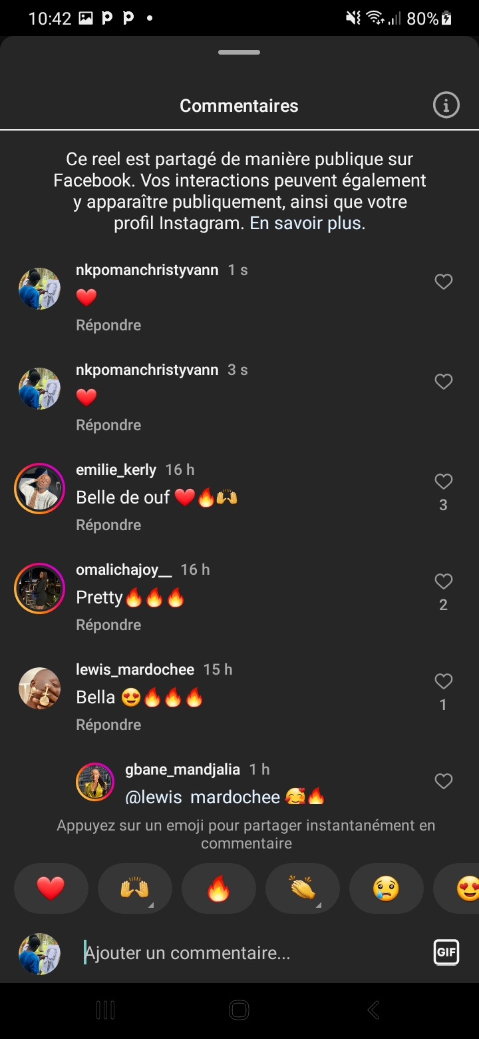Tap the sheet drag handle at top
Screen dimensions: 479x1039
[239, 52]
